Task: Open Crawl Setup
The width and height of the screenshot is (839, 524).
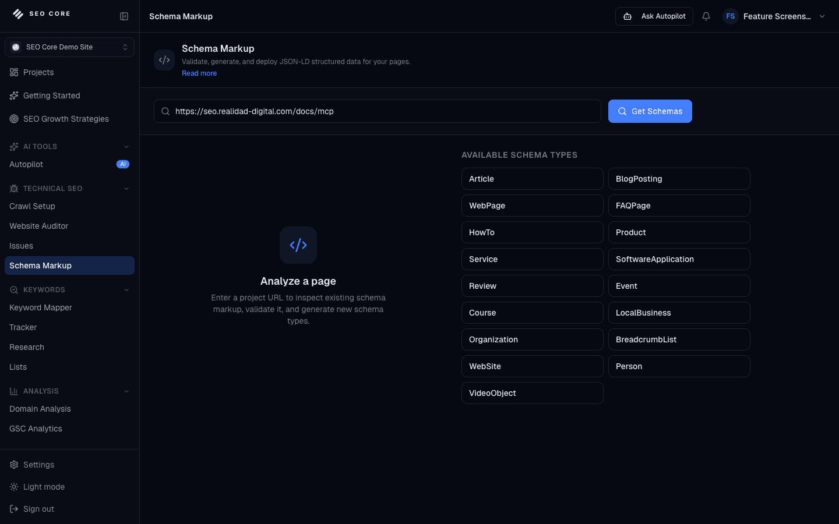Action: [69, 206]
